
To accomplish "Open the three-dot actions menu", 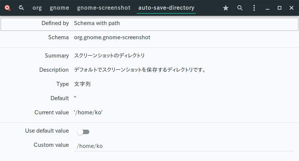I will coord(254,8).
